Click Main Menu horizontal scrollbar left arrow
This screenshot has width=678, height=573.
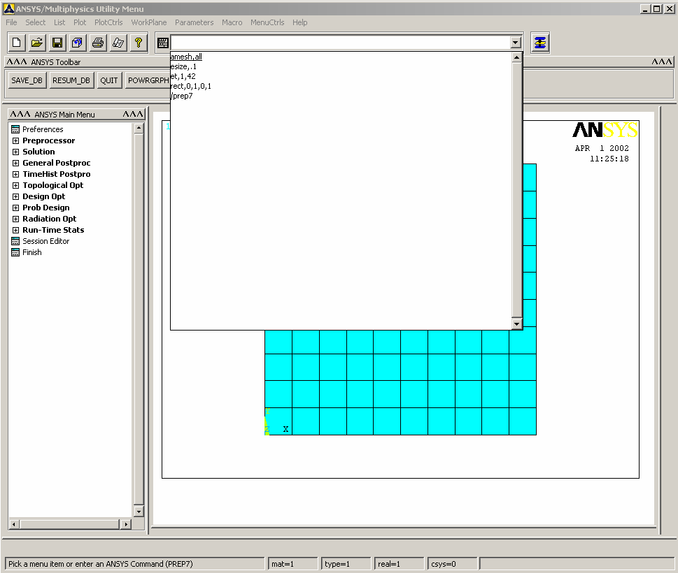tap(14, 524)
